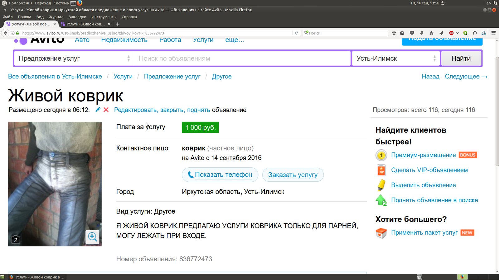This screenshot has height=280, width=499.
Task: Reload page with refresh icon
Action: click(x=296, y=33)
